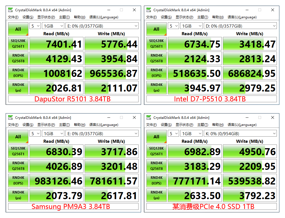Open 设置(S) menu in the DapuStor window
285x218 pixels.
(28, 17)
